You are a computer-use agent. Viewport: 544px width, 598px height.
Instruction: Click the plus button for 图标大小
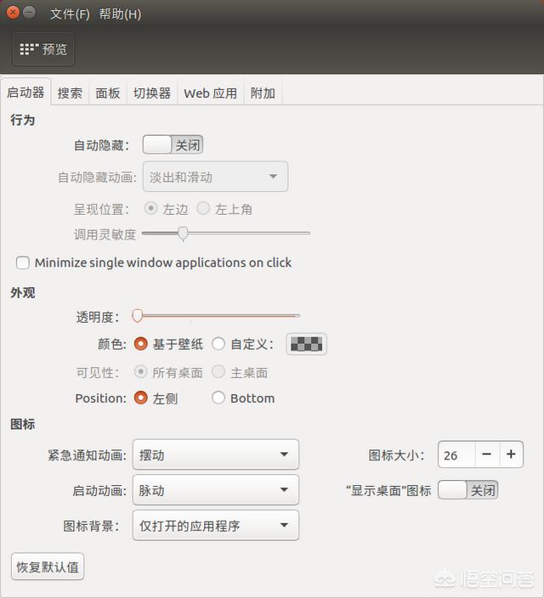[x=511, y=454]
